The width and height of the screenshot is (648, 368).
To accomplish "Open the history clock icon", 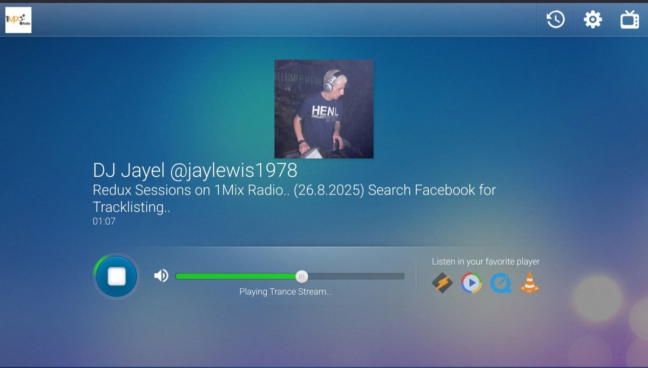I will (556, 20).
